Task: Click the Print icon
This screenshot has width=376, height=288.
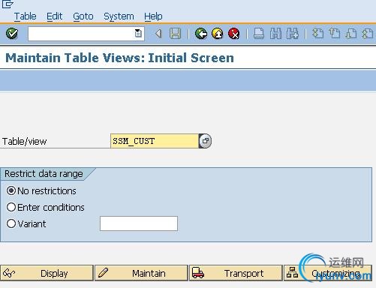Action: (259, 34)
